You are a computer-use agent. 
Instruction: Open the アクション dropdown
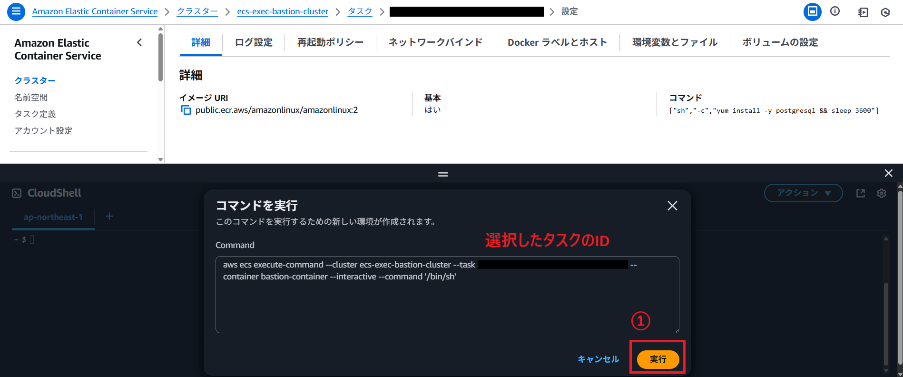point(803,193)
